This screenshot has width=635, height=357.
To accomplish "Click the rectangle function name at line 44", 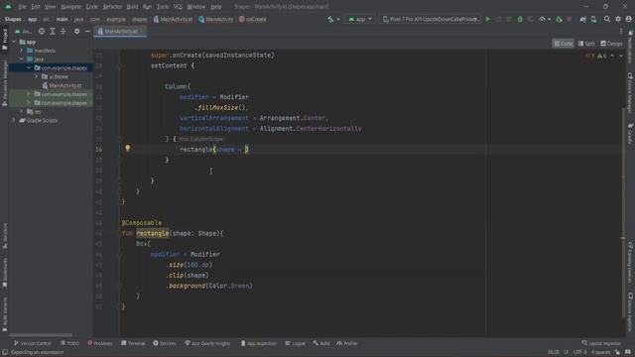I will pos(152,233).
